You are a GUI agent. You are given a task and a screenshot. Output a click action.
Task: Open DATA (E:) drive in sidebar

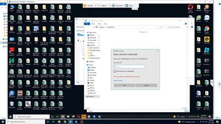click(92, 91)
